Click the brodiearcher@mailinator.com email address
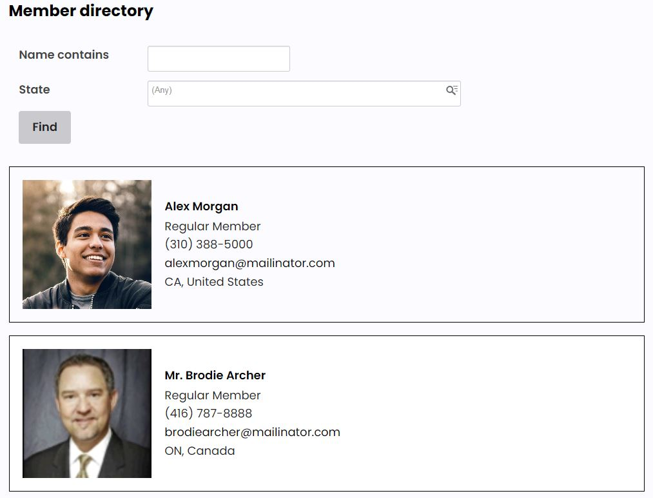The width and height of the screenshot is (653, 498). (252, 432)
